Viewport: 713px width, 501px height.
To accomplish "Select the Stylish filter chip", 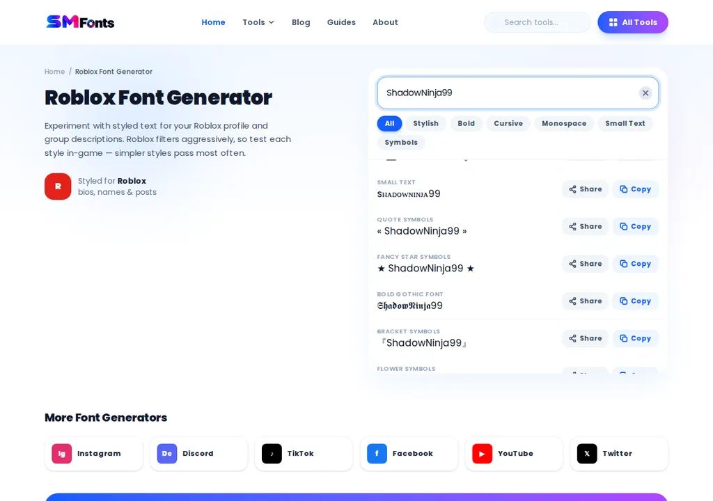I will 425,123.
